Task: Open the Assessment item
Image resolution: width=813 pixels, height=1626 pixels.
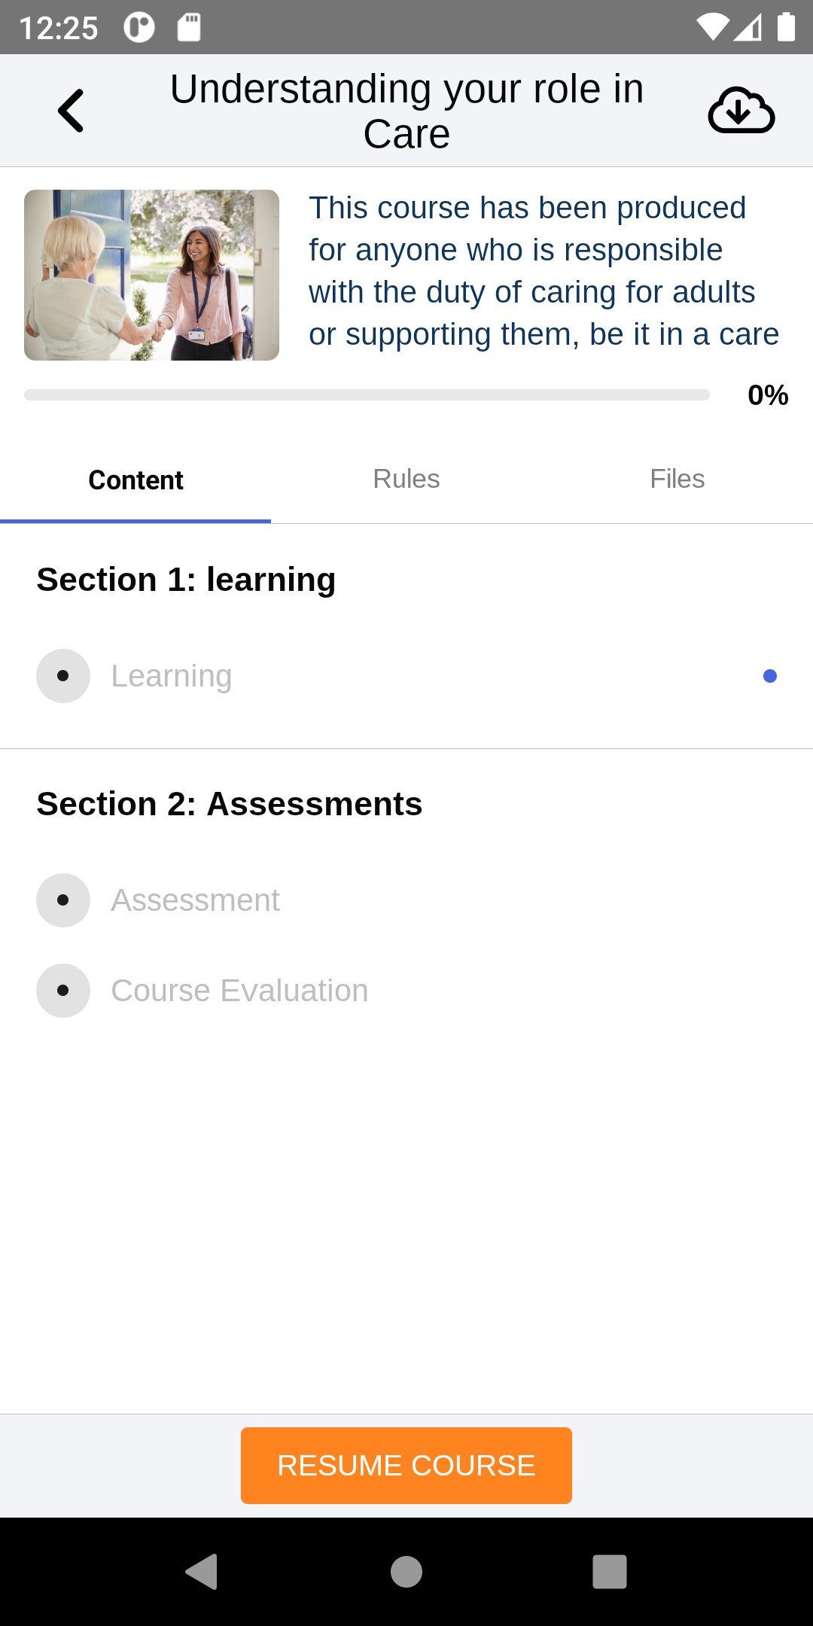Action: 196,900
